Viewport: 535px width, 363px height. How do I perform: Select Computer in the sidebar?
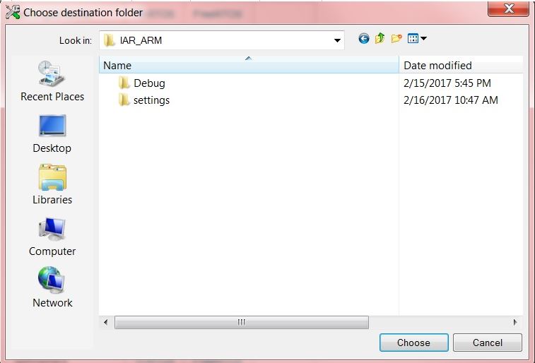[52, 237]
